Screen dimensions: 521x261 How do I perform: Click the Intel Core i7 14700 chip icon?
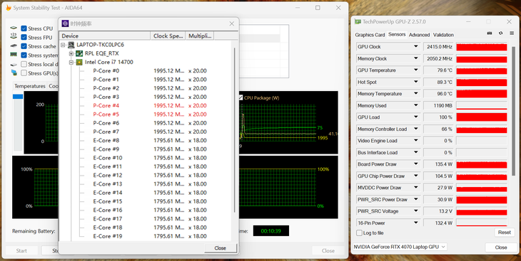(x=79, y=62)
